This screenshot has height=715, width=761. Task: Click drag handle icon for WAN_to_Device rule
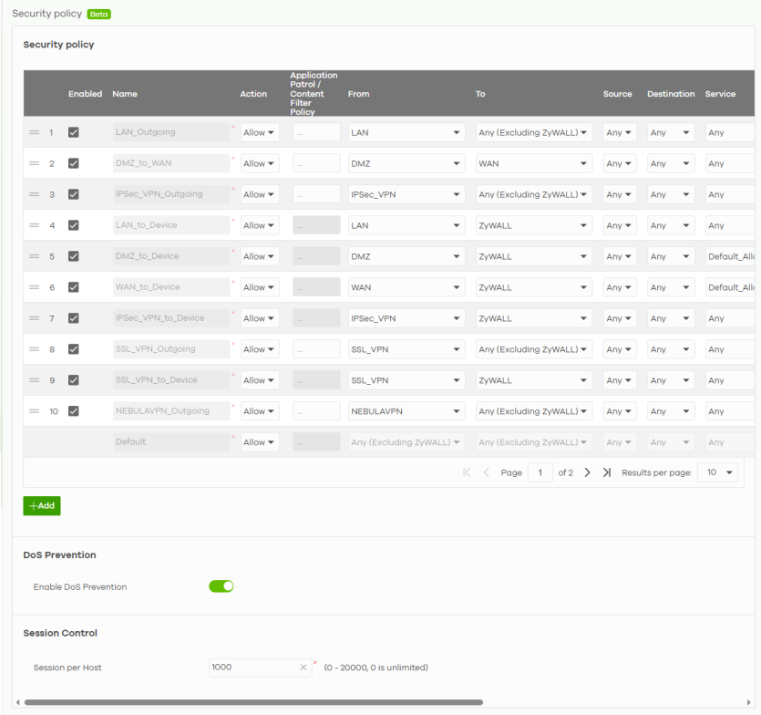[34, 288]
